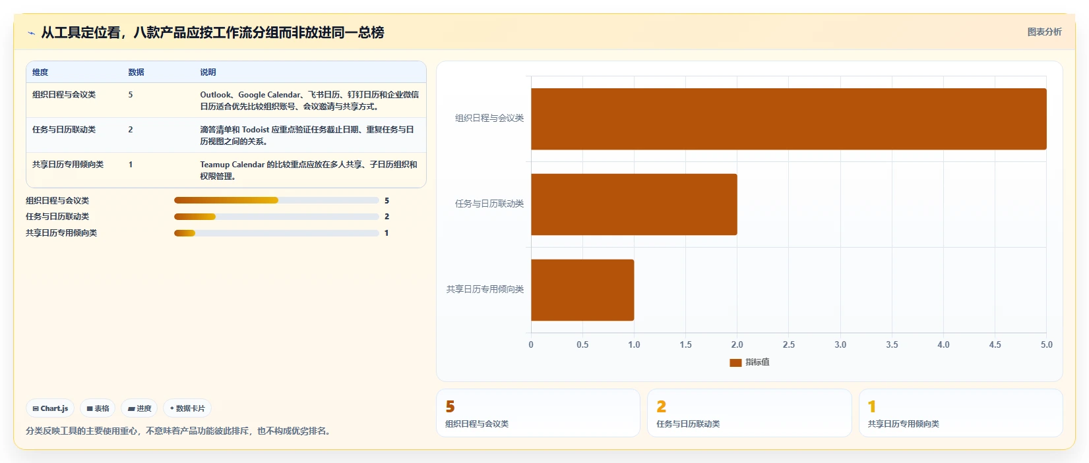Viewport: 1089px width, 463px height.
Task: Click the 说明 column header
Action: pos(208,72)
